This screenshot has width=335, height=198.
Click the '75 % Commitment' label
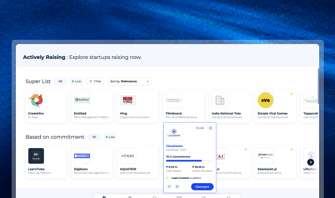pos(178,157)
